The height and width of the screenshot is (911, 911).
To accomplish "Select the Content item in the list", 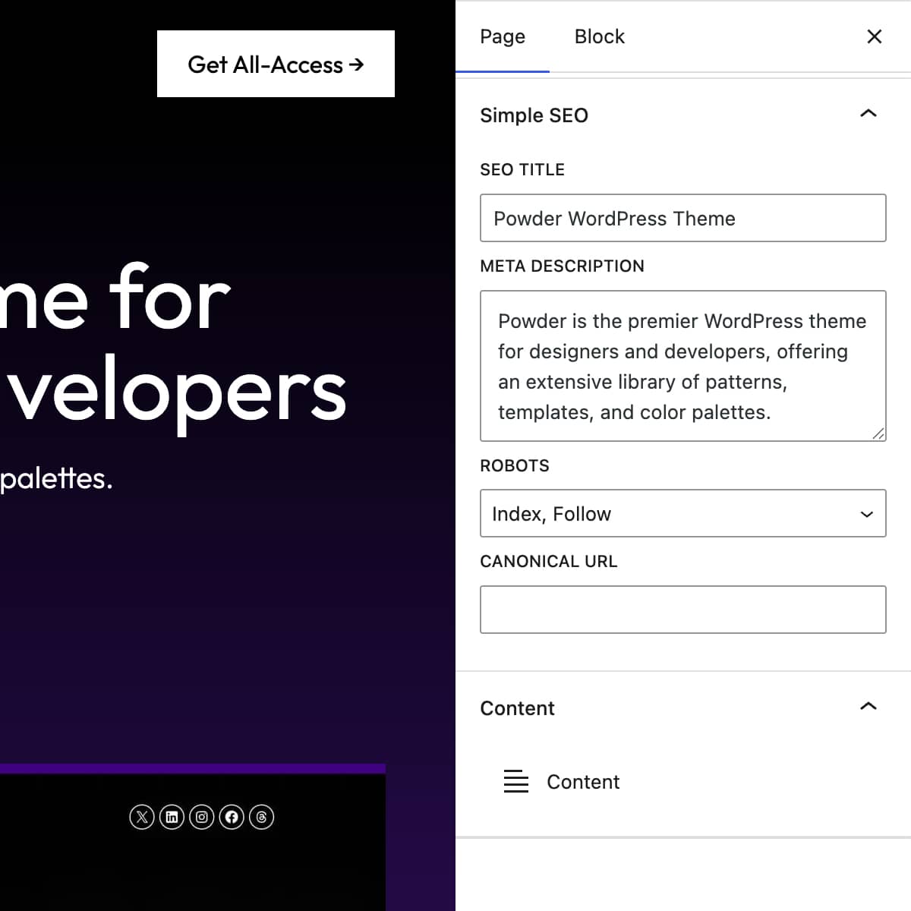I will coord(583,782).
